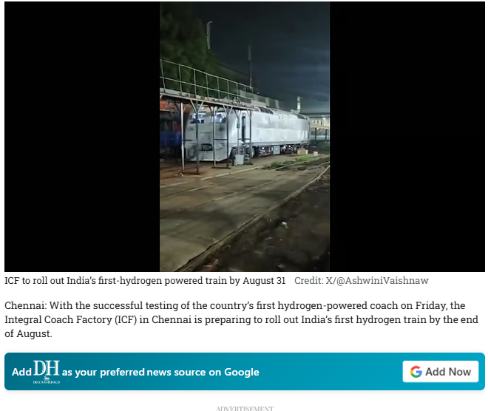The width and height of the screenshot is (488, 411).
Task: Click 'August 31' in the caption
Action: click(264, 280)
